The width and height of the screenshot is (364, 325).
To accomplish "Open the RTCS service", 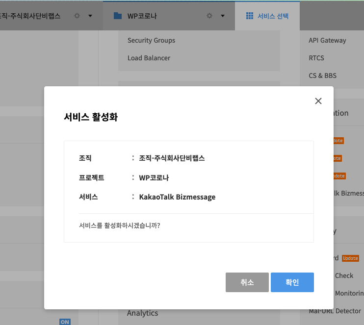I will 316,58.
